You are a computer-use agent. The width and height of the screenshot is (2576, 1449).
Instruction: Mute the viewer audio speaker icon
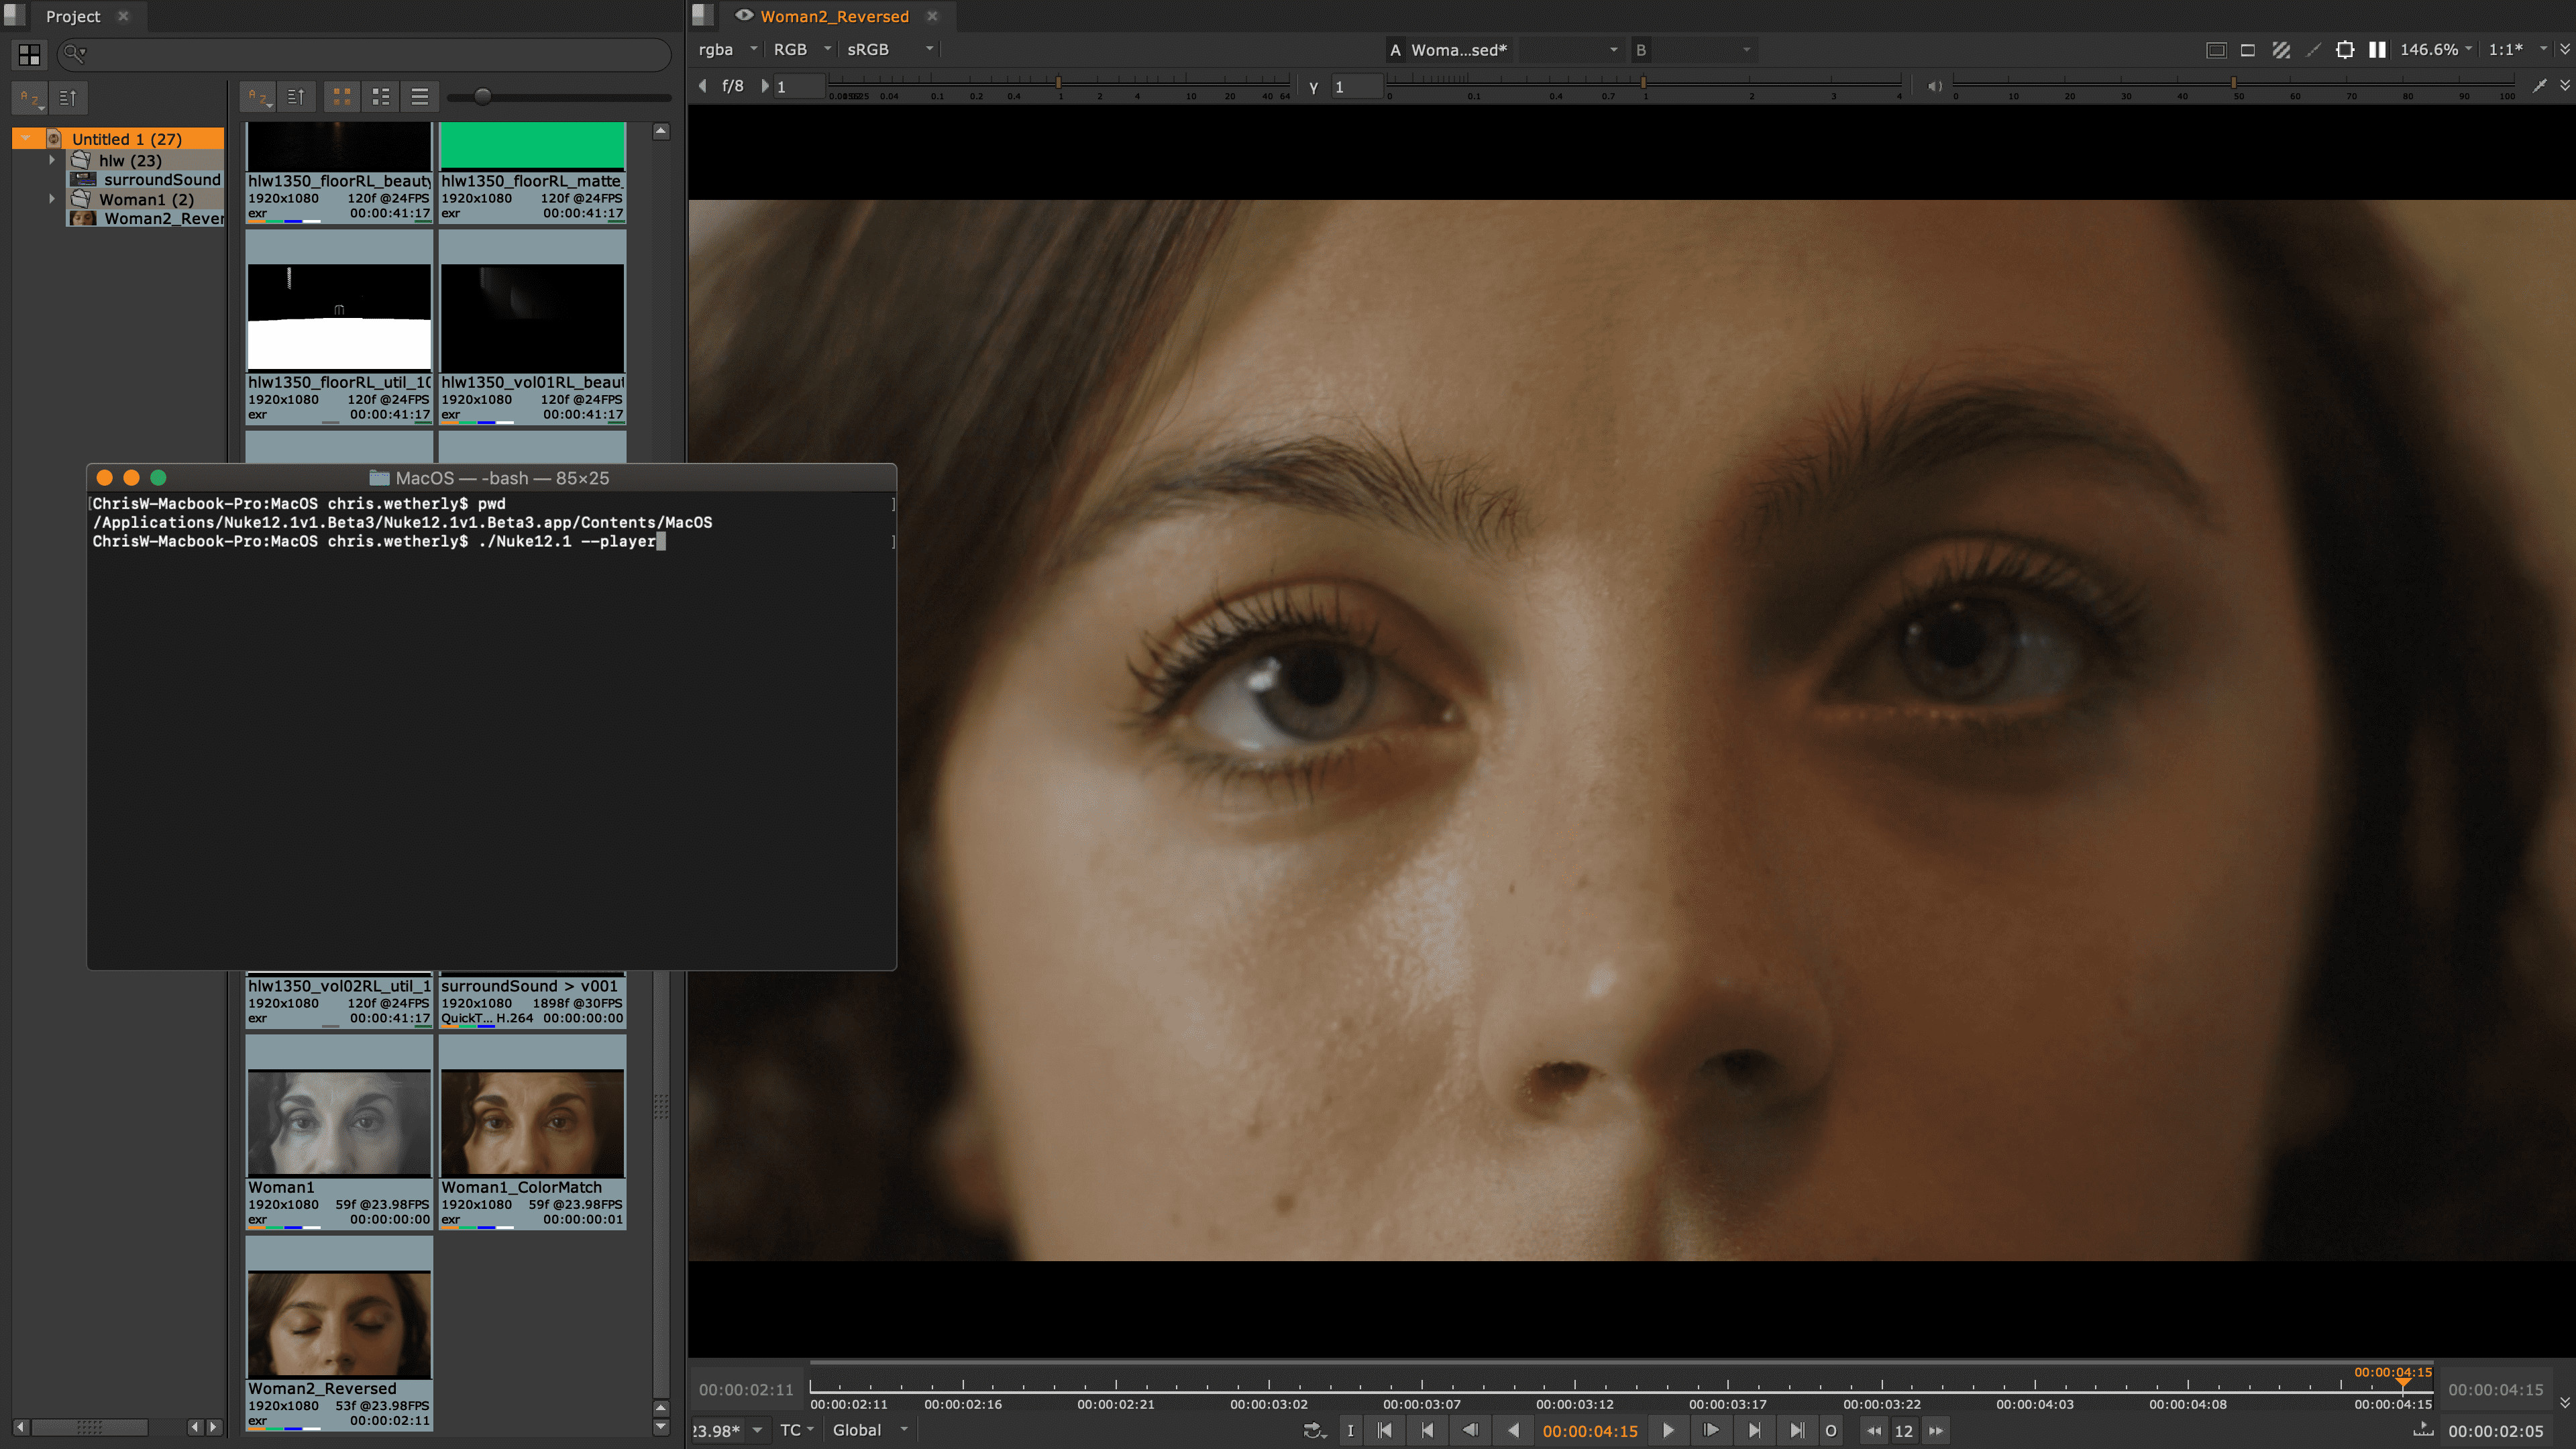1935,86
